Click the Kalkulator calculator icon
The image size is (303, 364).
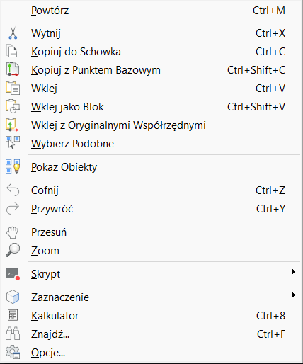click(x=13, y=316)
